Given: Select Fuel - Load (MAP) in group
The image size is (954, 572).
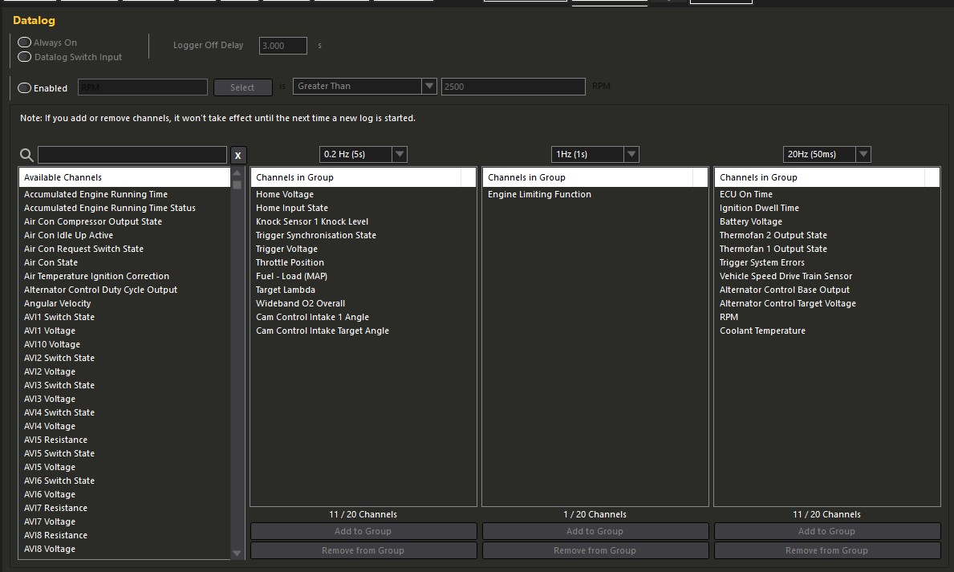Looking at the screenshot, I should coord(291,276).
